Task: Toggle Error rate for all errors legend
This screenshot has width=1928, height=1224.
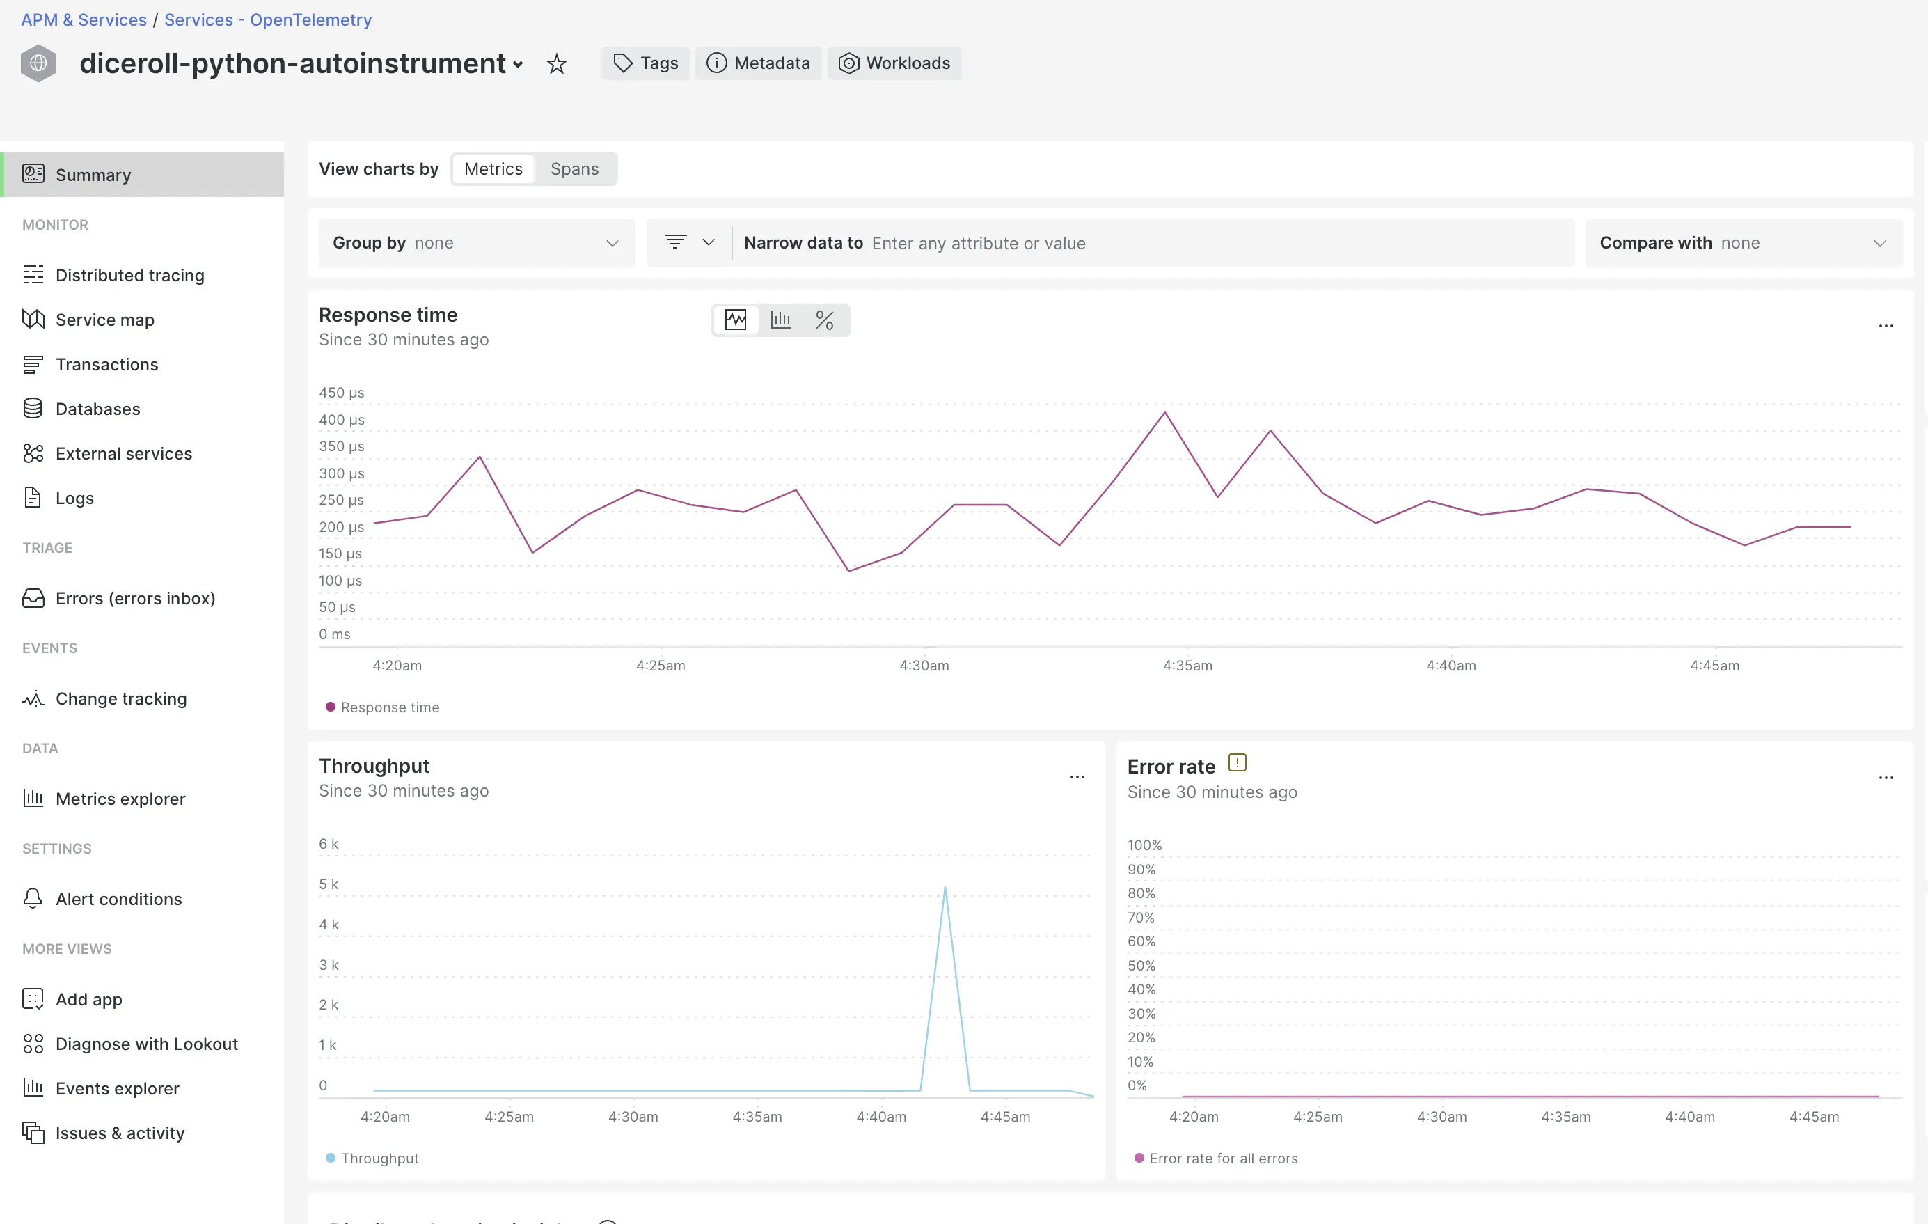Action: (1216, 1159)
